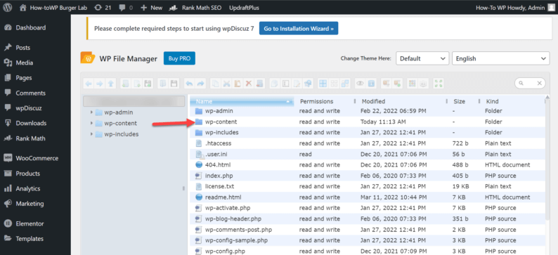Click the Copy toolbar icon
Image resolution: width=558 pixels, height=255 pixels.
(215, 84)
